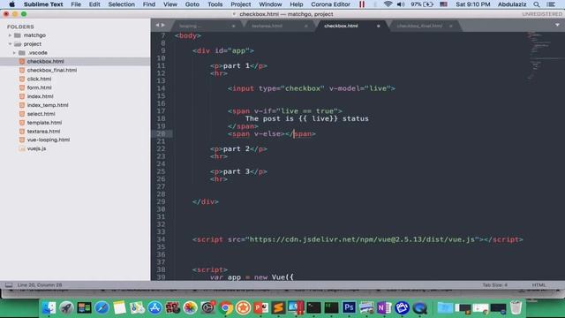Click line number 34 in gutter
Viewport: 565px width, 318px height.
161,239
